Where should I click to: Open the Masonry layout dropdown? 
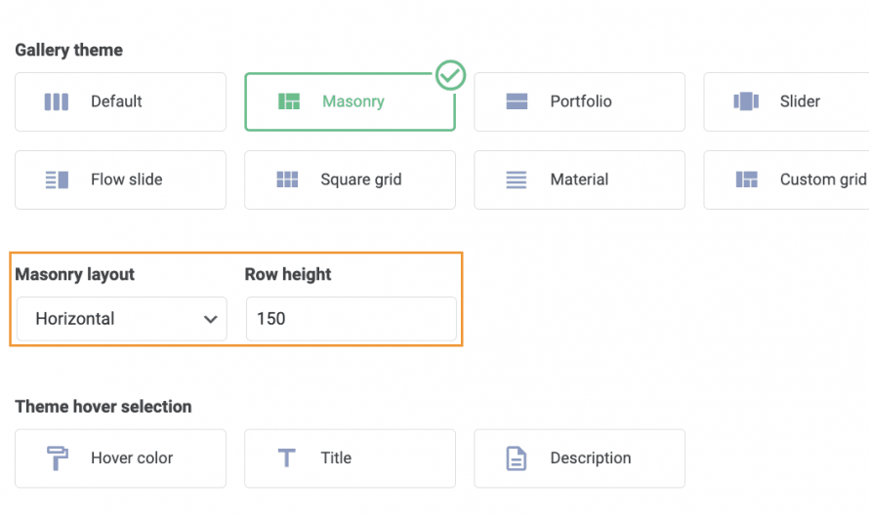(x=121, y=319)
